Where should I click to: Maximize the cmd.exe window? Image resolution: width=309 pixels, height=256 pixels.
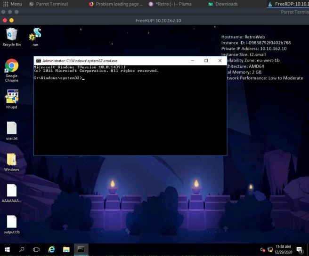coord(206,61)
